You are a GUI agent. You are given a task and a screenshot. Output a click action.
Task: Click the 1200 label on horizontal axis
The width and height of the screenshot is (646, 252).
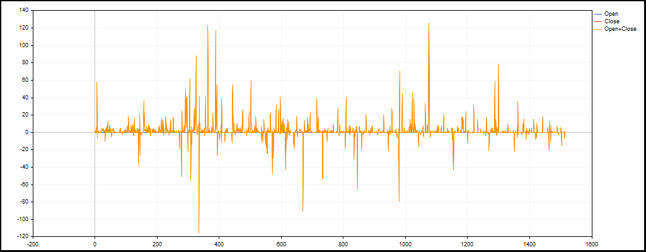click(x=468, y=243)
